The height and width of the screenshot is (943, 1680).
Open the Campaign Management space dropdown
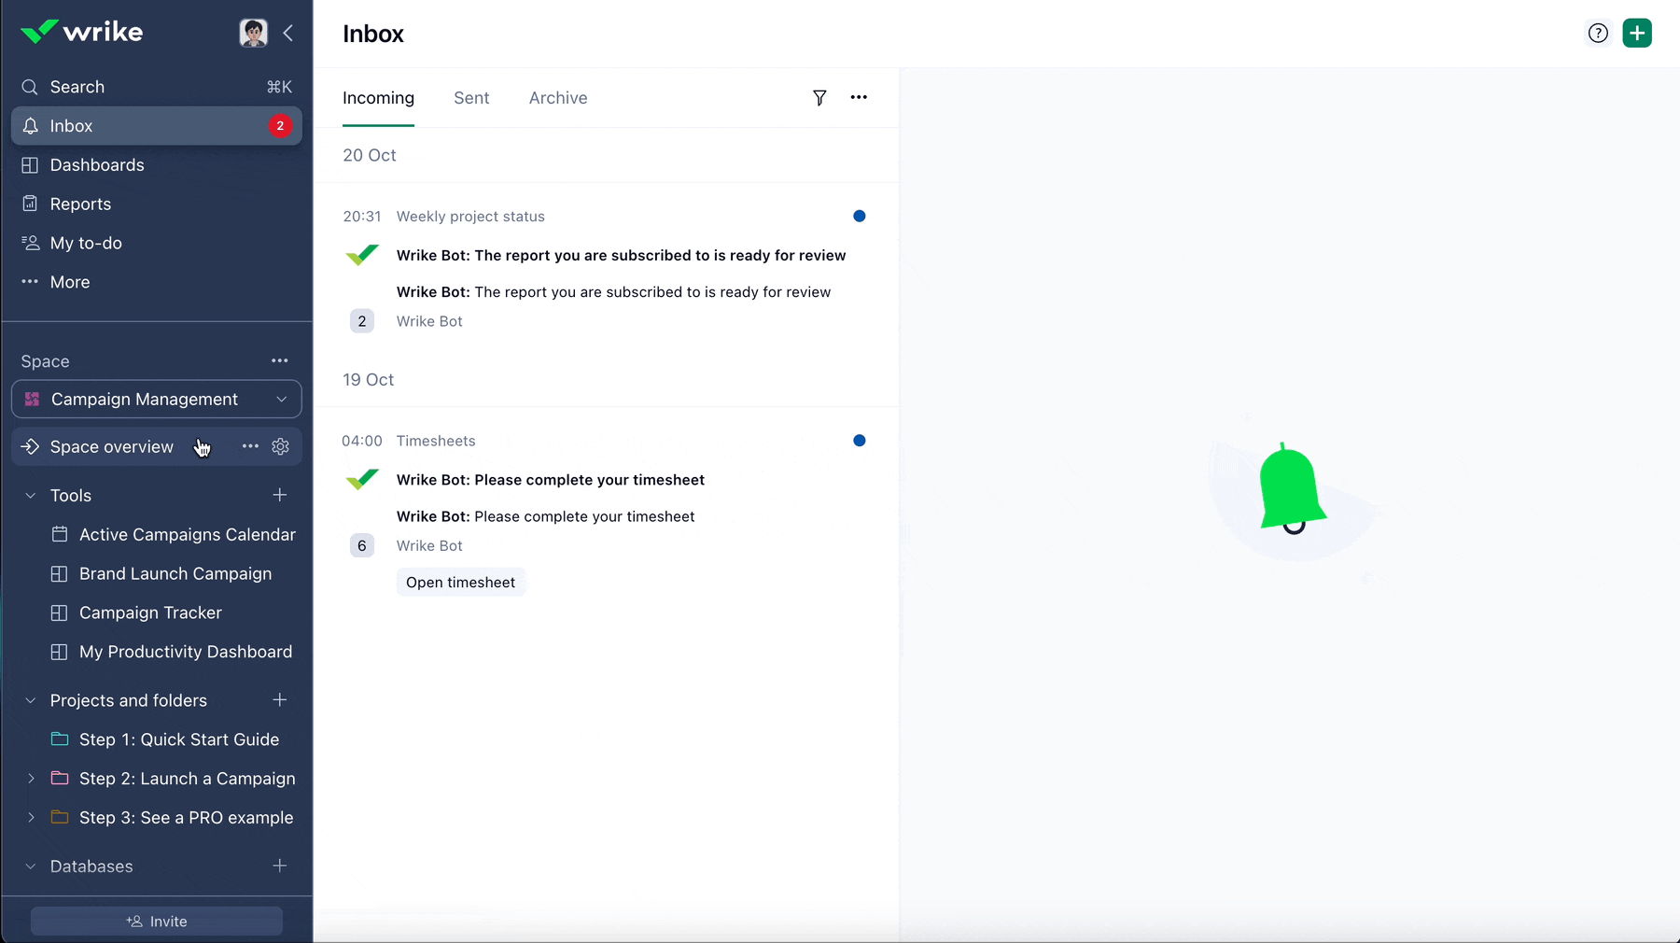coord(282,399)
